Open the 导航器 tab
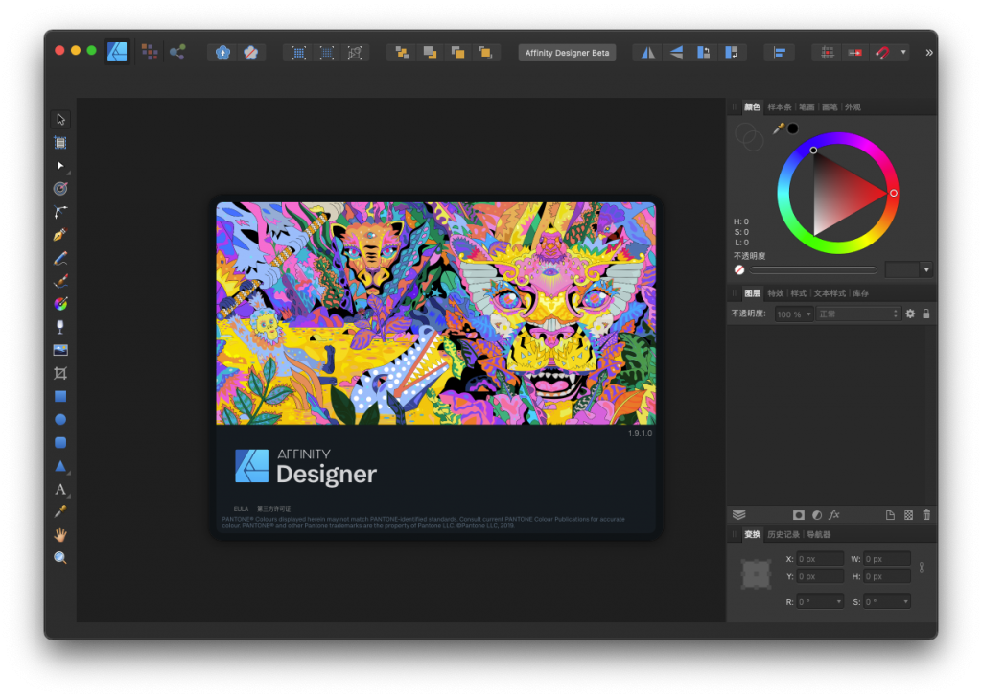The height and width of the screenshot is (698, 982). 819,535
